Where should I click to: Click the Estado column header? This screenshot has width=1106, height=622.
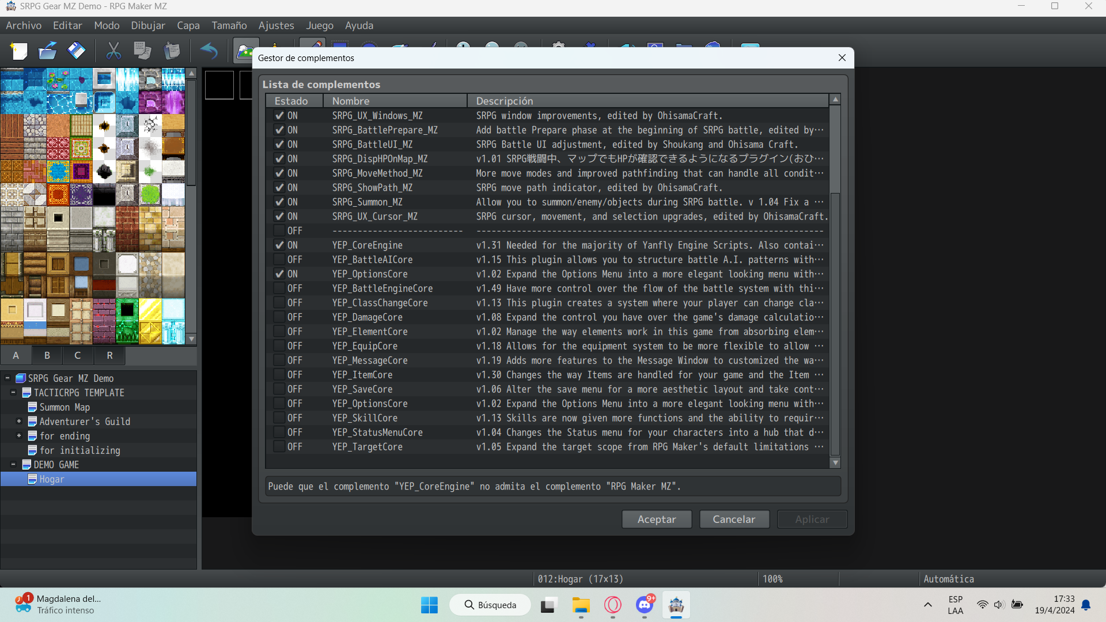pyautogui.click(x=294, y=101)
